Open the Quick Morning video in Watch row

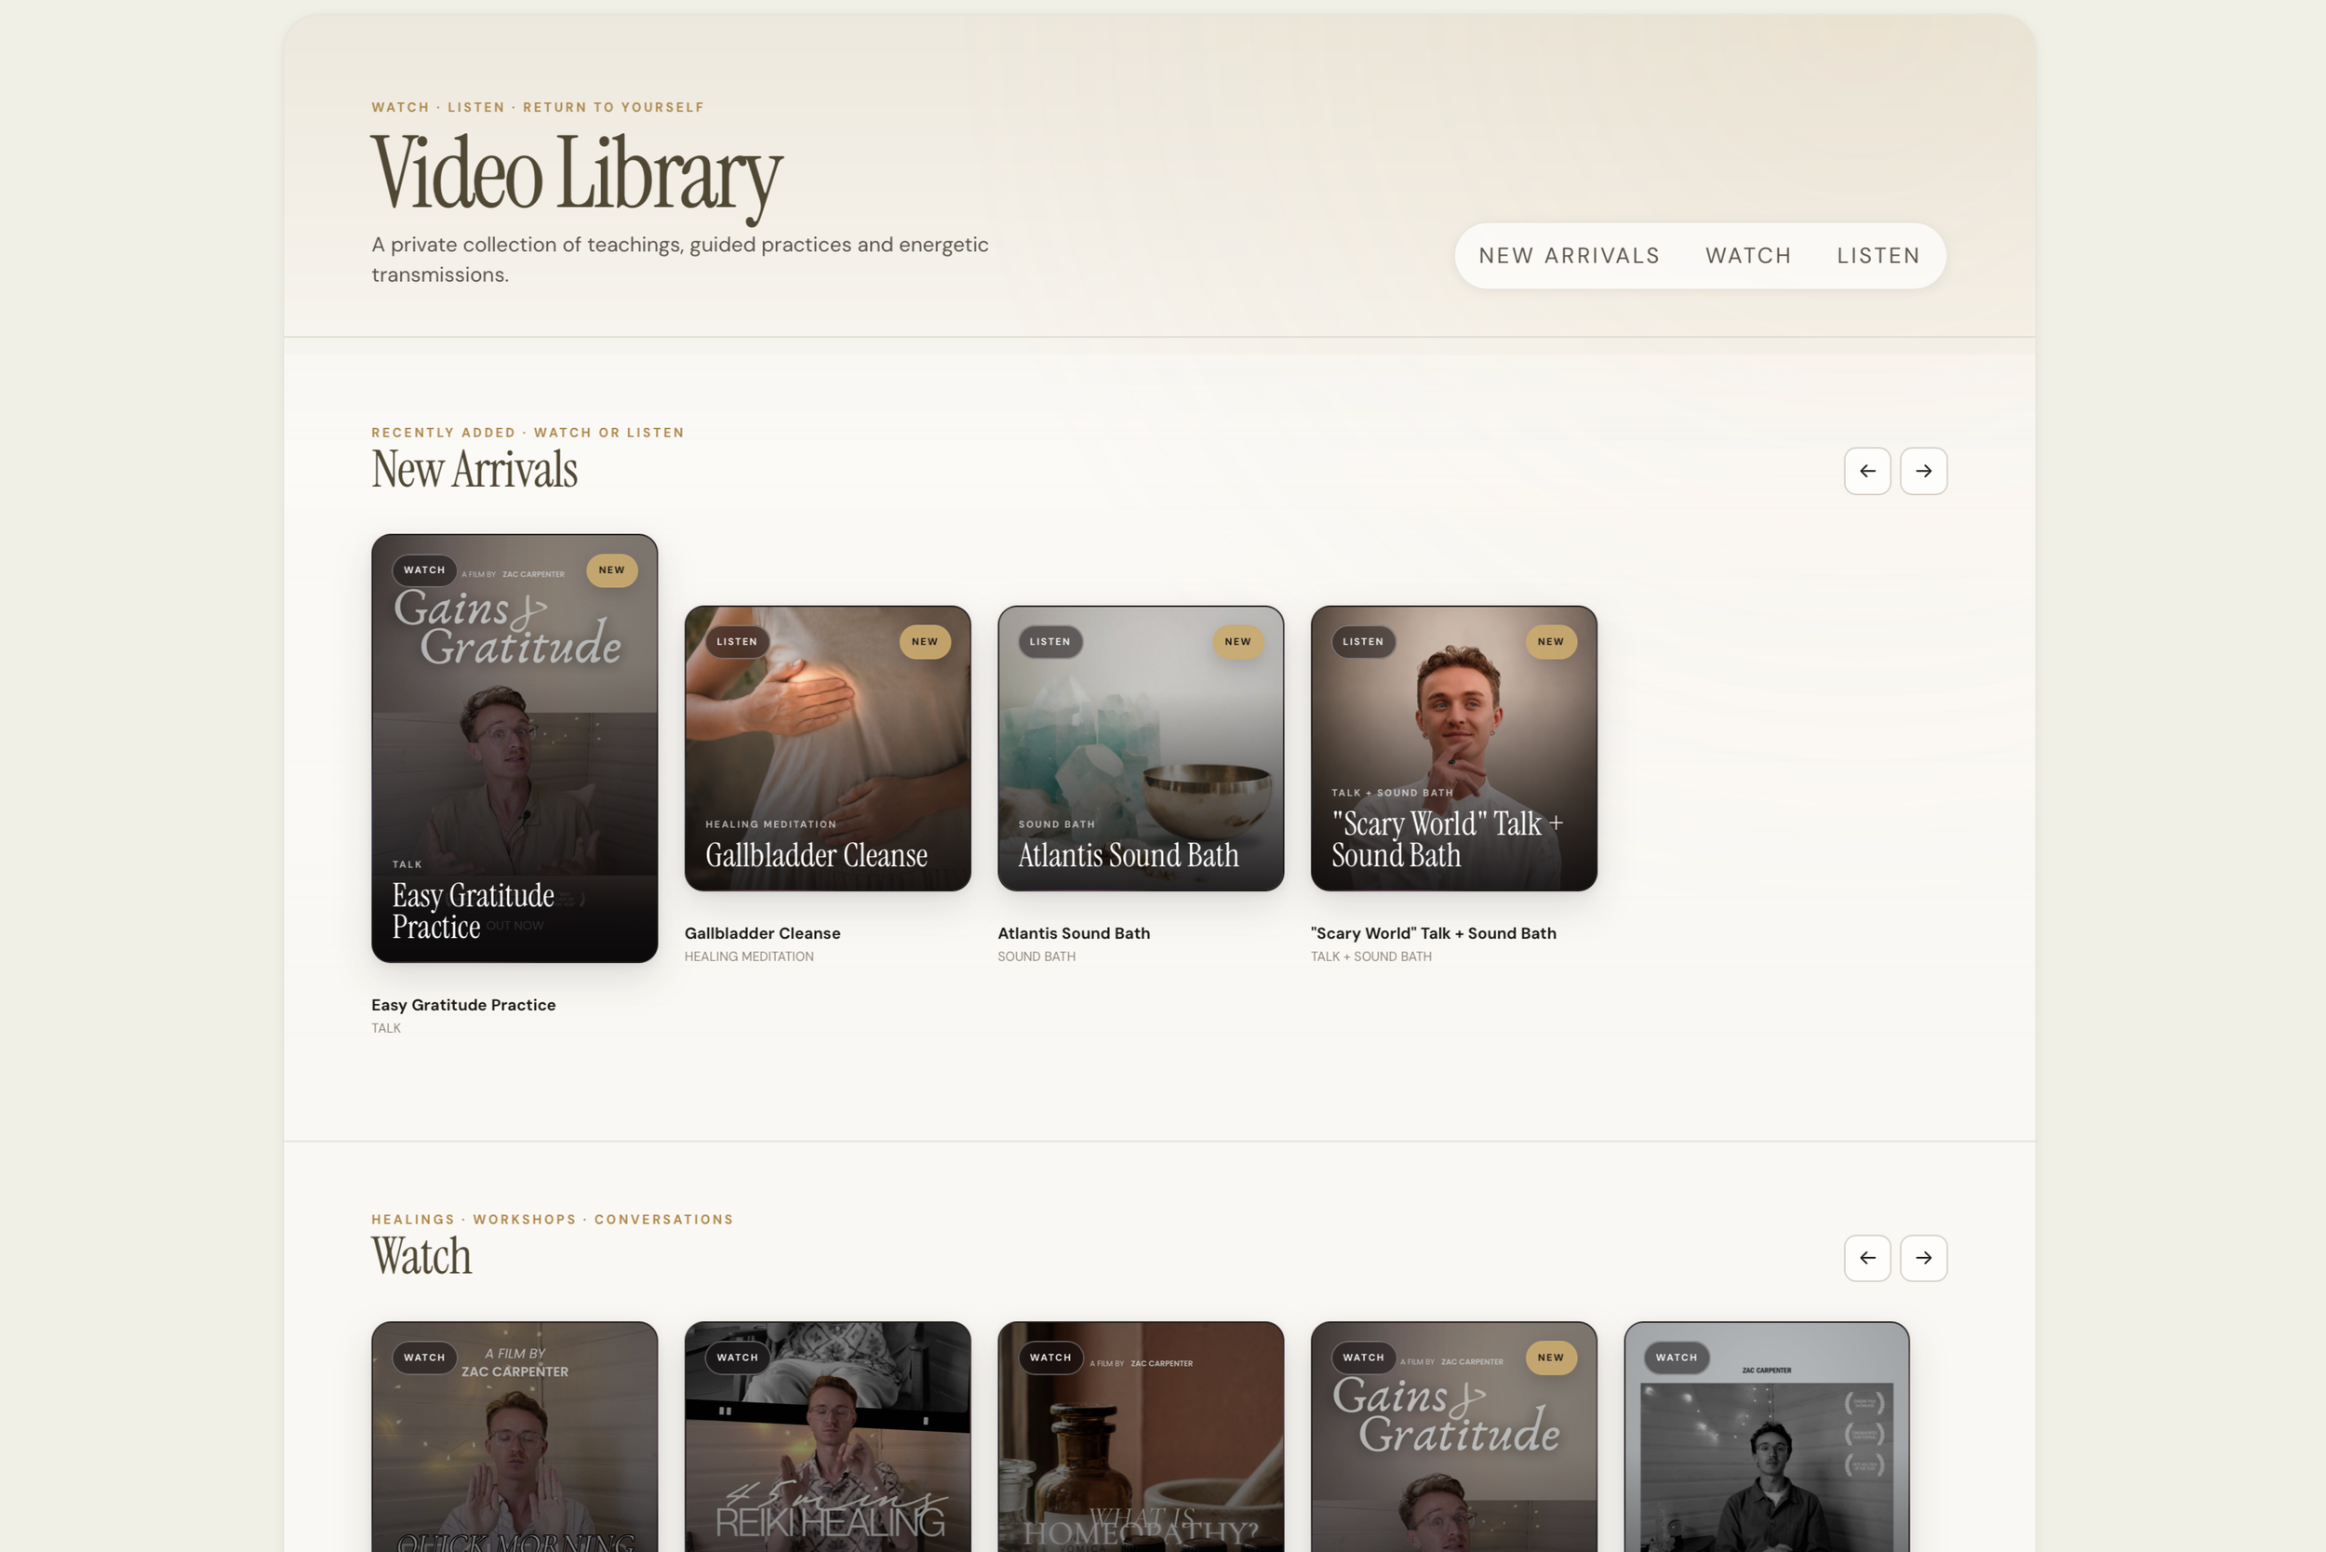[x=514, y=1437]
